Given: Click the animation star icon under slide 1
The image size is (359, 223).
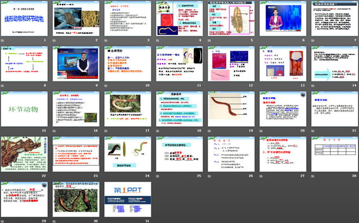Looking at the screenshot, I should (3, 40).
